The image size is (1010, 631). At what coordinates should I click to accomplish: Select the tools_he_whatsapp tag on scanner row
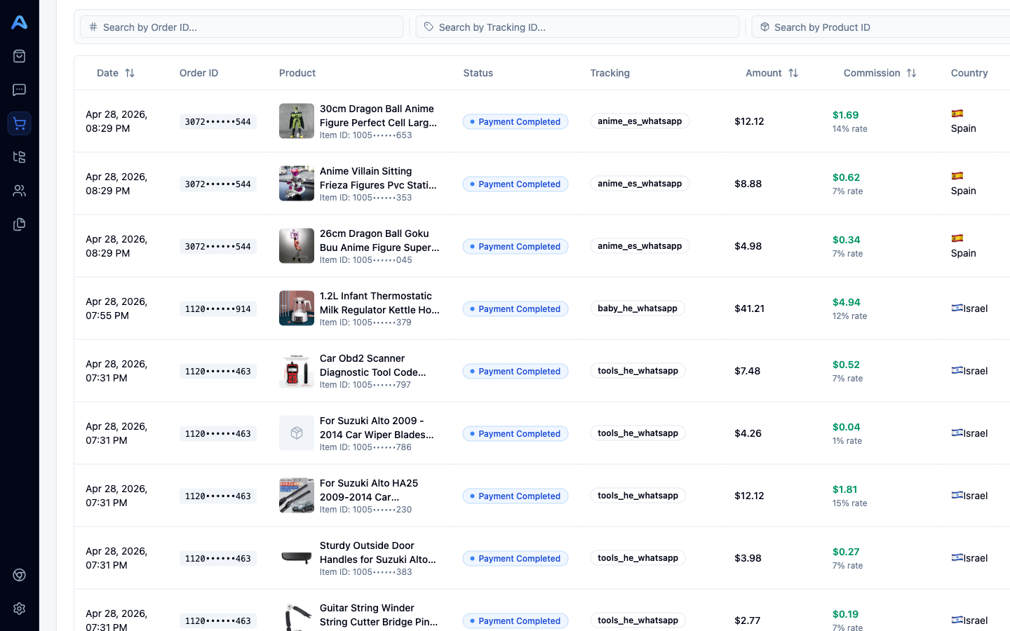coord(638,370)
